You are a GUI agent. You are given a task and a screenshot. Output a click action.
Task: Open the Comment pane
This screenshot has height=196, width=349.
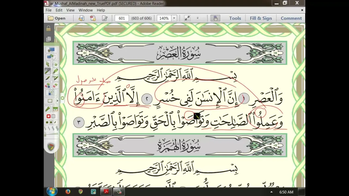click(x=291, y=18)
